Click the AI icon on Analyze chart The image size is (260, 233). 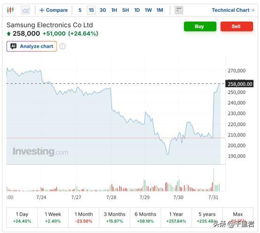(14, 46)
